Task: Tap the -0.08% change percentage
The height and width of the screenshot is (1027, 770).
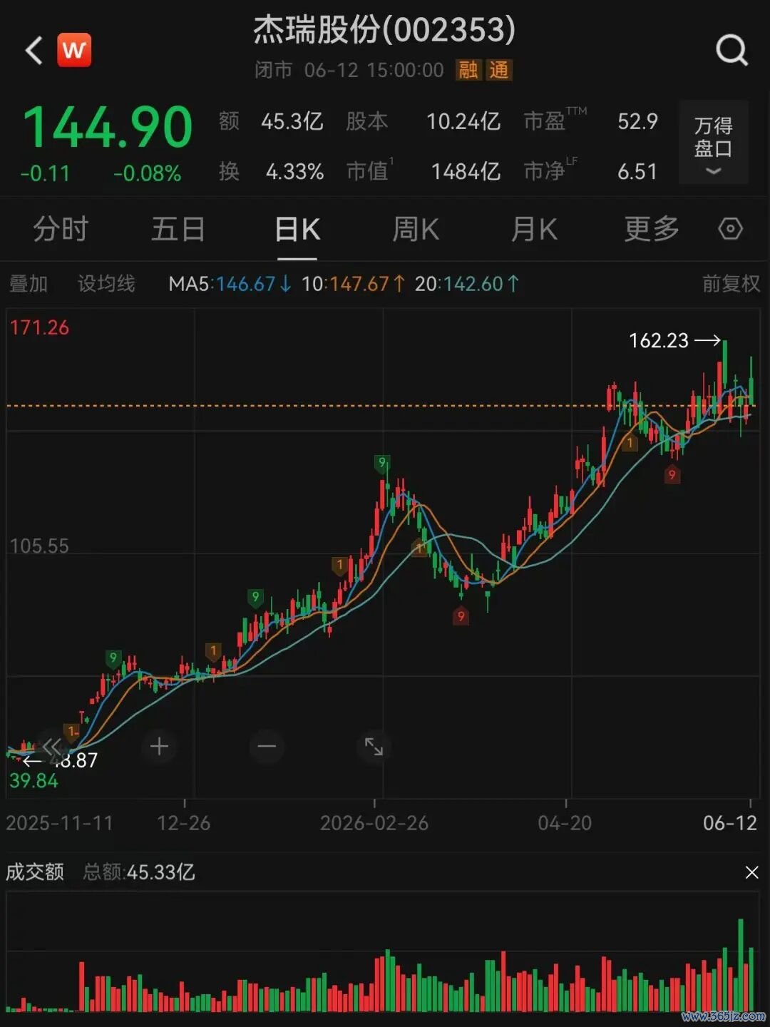Action: click(x=148, y=173)
